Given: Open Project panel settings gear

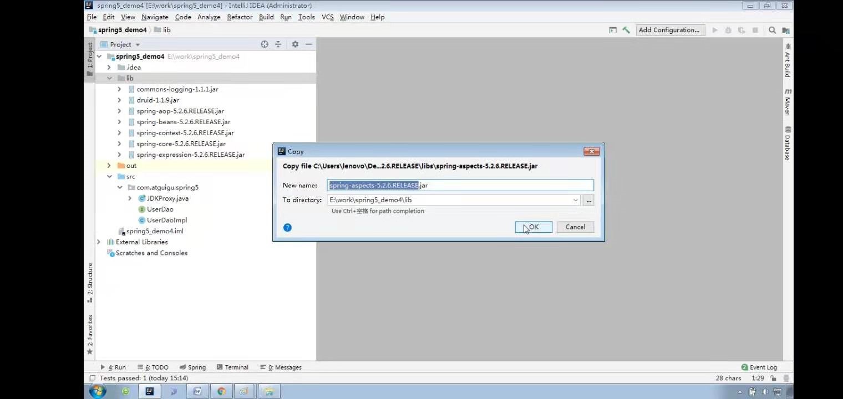Looking at the screenshot, I should 295,44.
